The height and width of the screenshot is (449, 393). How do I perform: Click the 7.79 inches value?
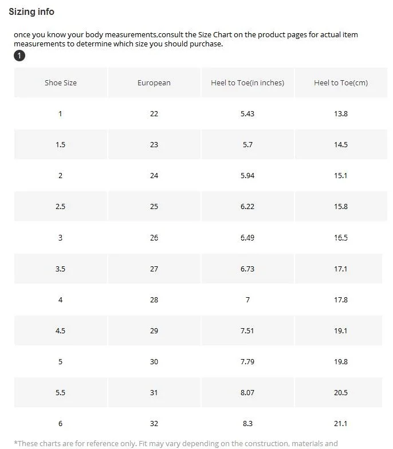point(247,362)
